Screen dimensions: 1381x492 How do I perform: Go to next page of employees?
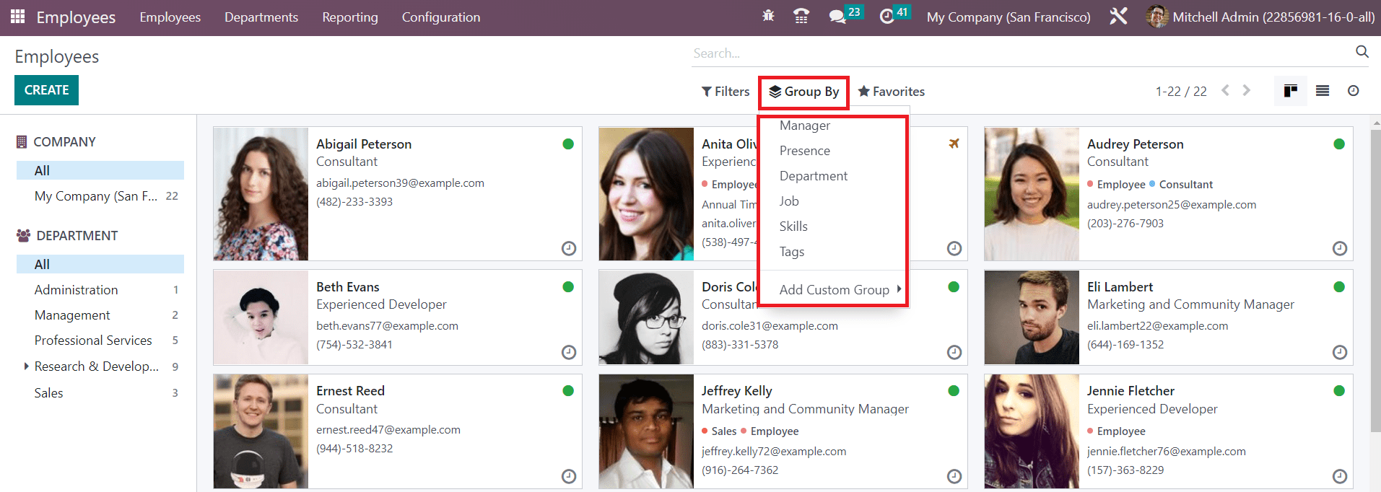click(1247, 91)
